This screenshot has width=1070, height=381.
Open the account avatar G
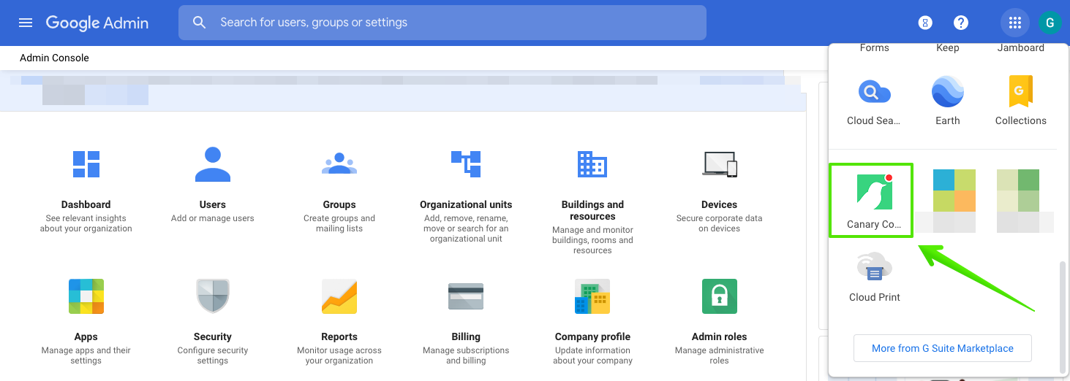[1050, 23]
